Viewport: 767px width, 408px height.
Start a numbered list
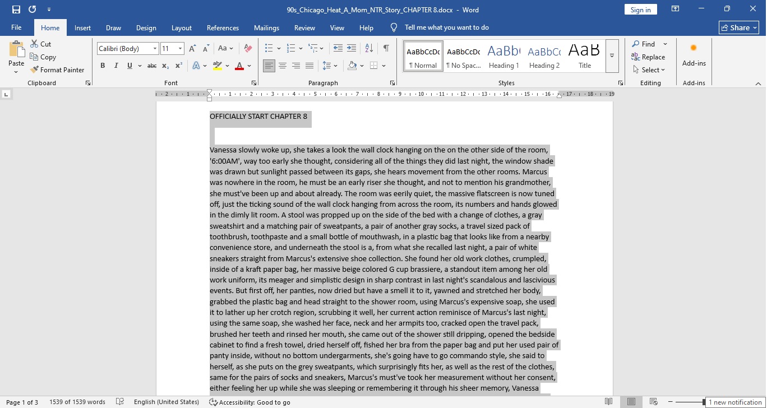291,48
